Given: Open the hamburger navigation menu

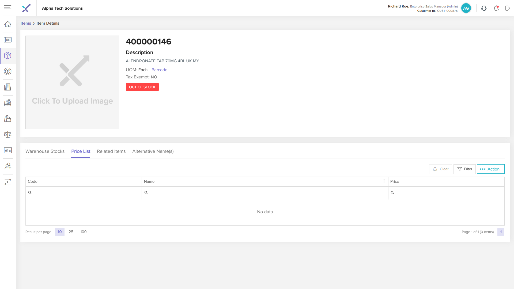Looking at the screenshot, I should coord(8,7).
